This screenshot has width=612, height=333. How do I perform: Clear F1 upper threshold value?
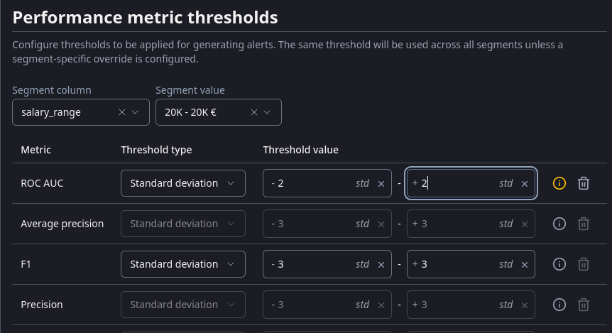tap(525, 264)
